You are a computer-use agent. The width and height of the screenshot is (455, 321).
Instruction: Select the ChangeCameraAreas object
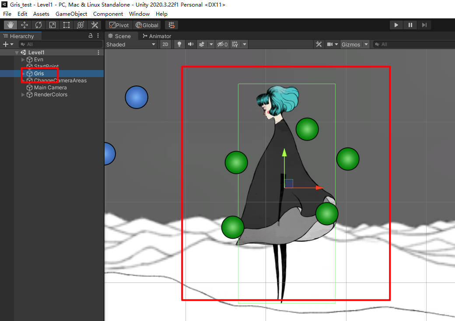coord(60,81)
